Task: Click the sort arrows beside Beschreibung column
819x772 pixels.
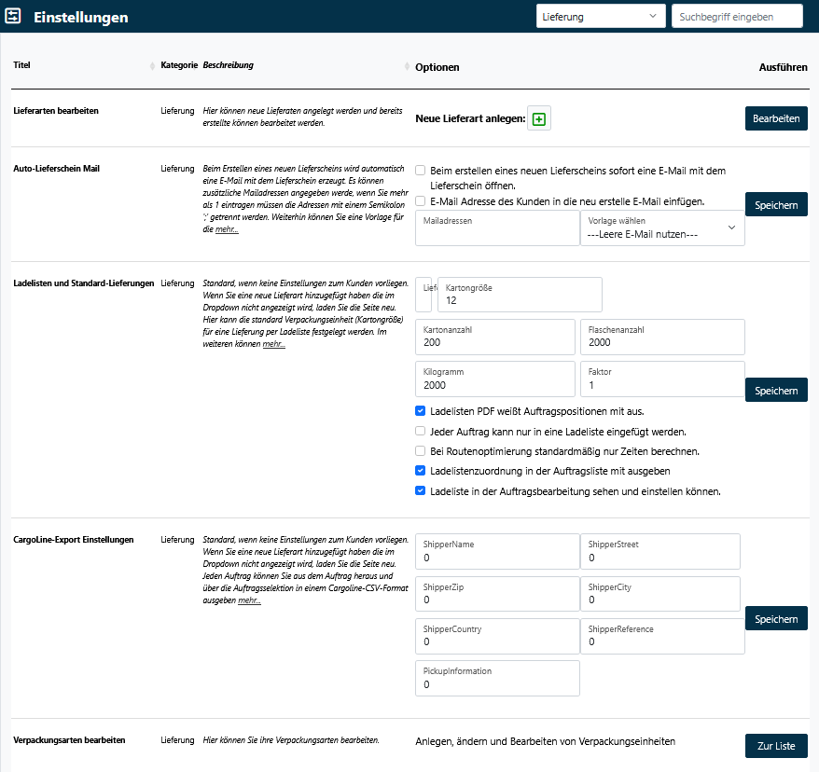Action: [407, 66]
